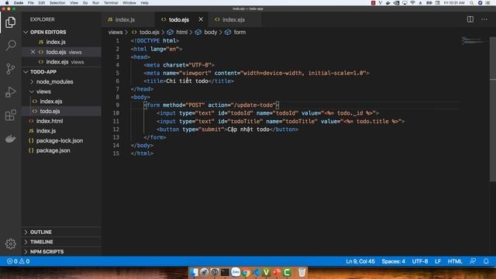Open index.ejs under views folder
Screen dimensions: 496x279
tap(50, 102)
